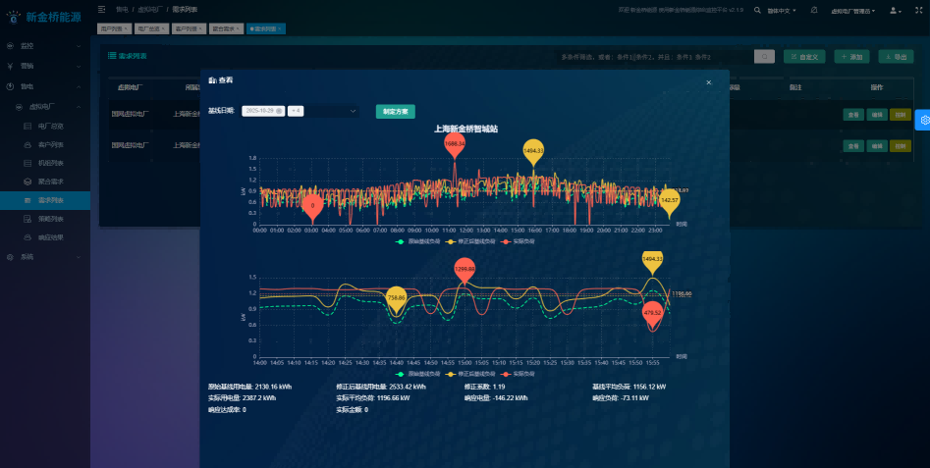Viewport: 930px width, 468px height.
Task: Click the gray filter search button
Action: pos(764,57)
